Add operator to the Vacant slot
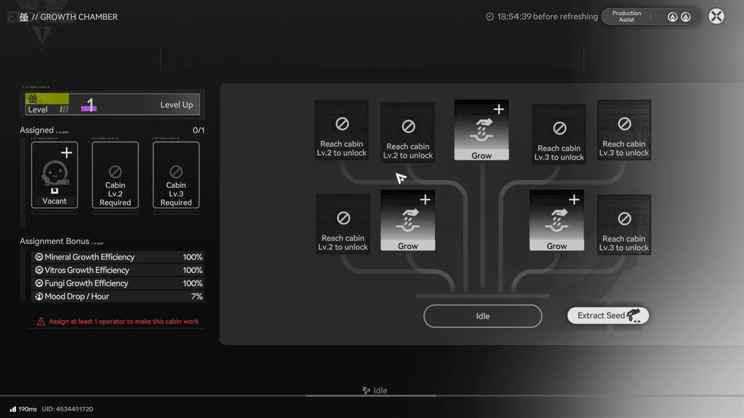The height and width of the screenshot is (418, 744). point(55,175)
